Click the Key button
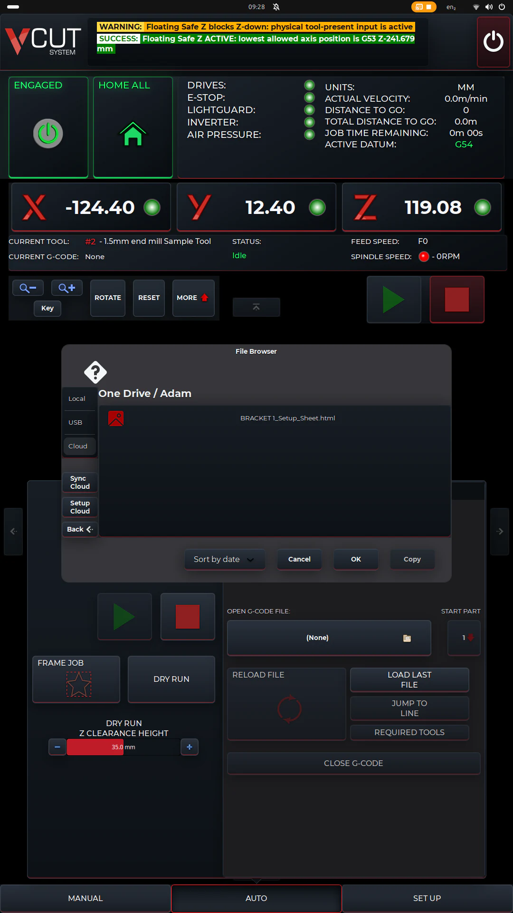513x913 pixels. point(47,308)
